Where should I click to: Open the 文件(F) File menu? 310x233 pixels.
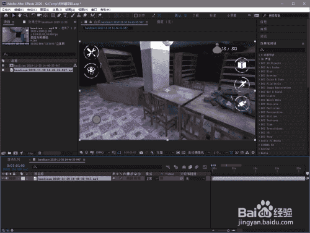6,10
